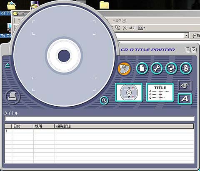The height and width of the screenshot is (171, 200).
Task: Toggle the eye preview button
Action: [185, 86]
